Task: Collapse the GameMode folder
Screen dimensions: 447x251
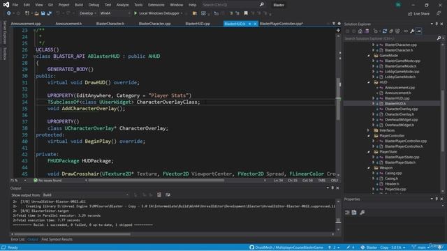Action: point(369,56)
